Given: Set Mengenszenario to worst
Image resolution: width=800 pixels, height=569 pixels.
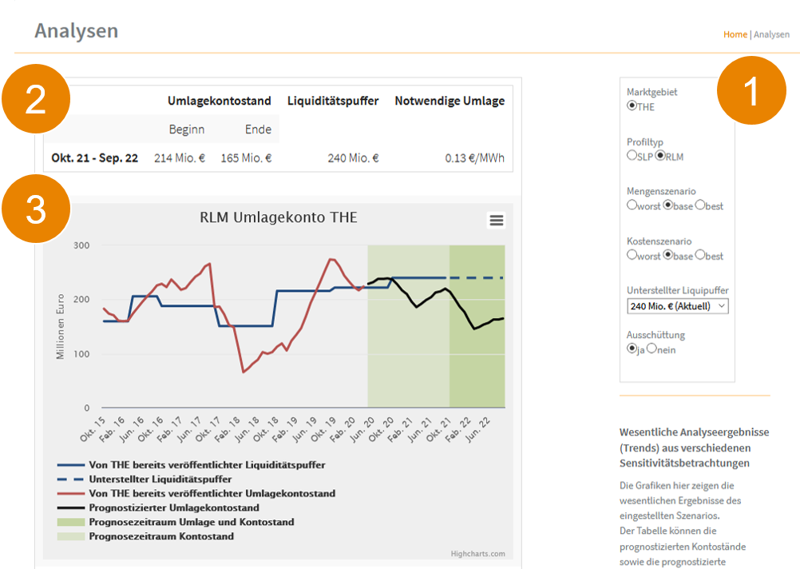Looking at the screenshot, I should 632,205.
